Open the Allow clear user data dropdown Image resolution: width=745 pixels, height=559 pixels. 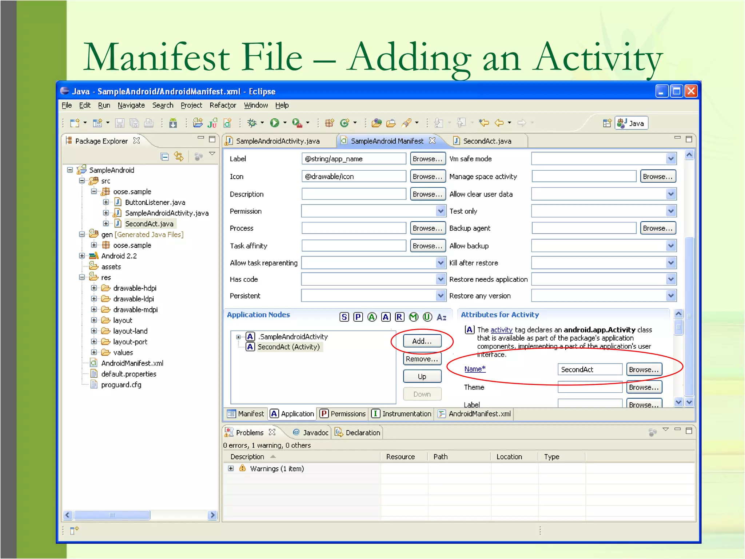coord(671,194)
